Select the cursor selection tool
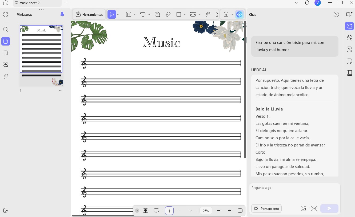Image resolution: width=355 pixels, height=217 pixels. pos(112,14)
